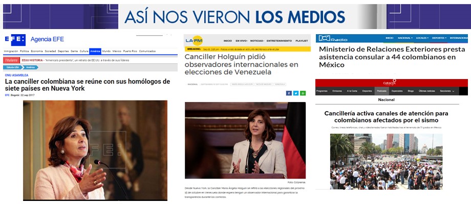Share the article on Twitter
Viewport: 471px width, 204px height.
point(296,93)
